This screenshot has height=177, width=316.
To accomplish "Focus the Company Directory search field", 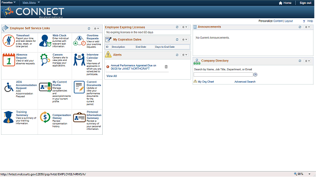I will (x=223, y=75).
